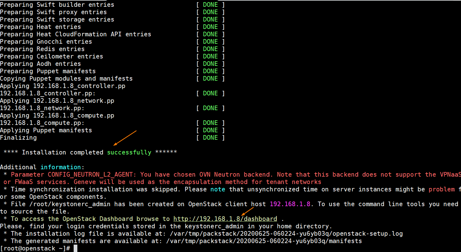Image resolution: width=461 pixels, height=252 pixels.
Task: Open the http://192.168.1.8/dashboard link
Action: point(225,218)
